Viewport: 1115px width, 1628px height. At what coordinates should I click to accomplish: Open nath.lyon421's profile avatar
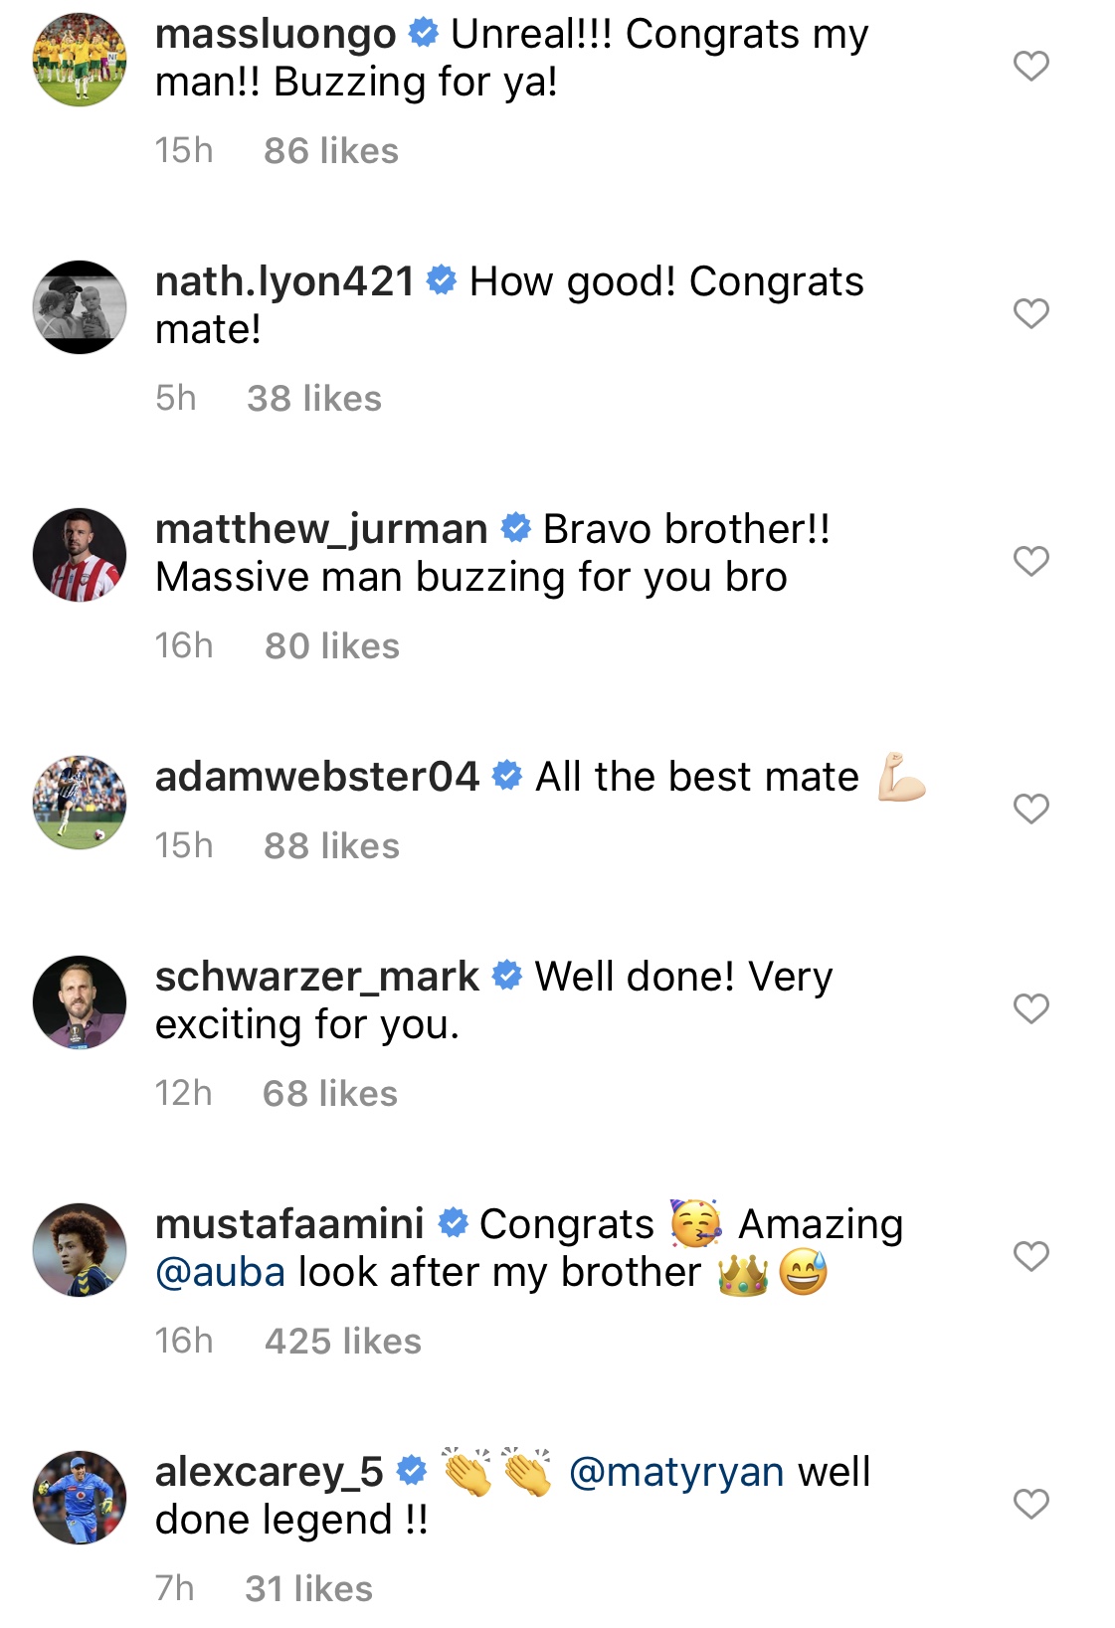coord(80,307)
